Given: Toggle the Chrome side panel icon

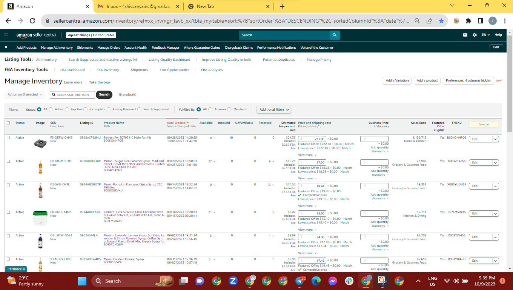Looking at the screenshot, I should [481, 21].
